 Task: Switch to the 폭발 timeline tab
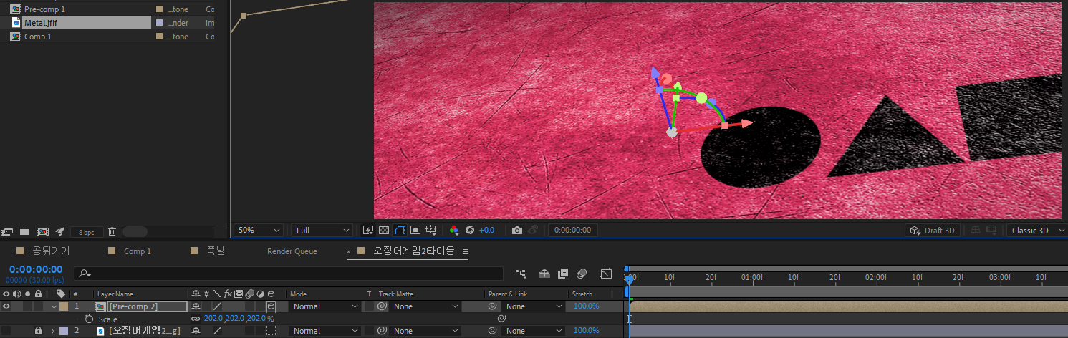(216, 251)
